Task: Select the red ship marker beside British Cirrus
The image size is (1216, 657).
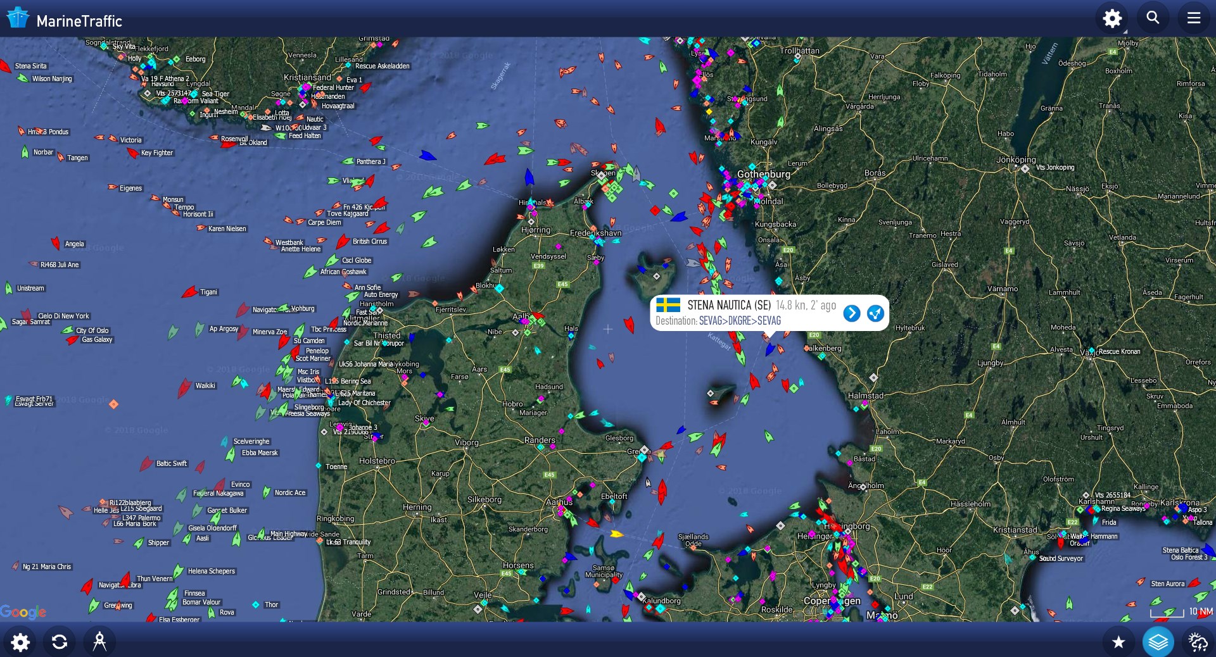Action: tap(343, 241)
